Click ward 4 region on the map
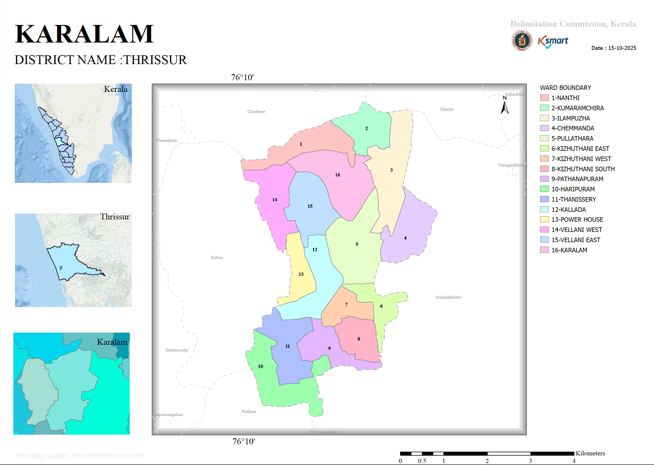This screenshot has height=465, width=654. (405, 238)
